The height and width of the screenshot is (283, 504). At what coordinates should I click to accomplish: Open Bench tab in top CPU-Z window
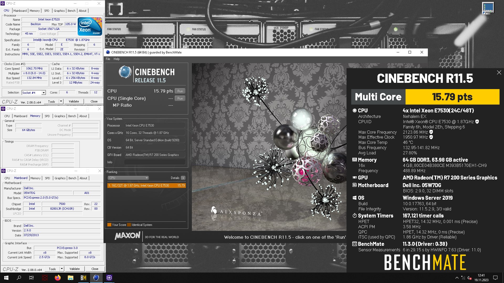[x=72, y=11]
